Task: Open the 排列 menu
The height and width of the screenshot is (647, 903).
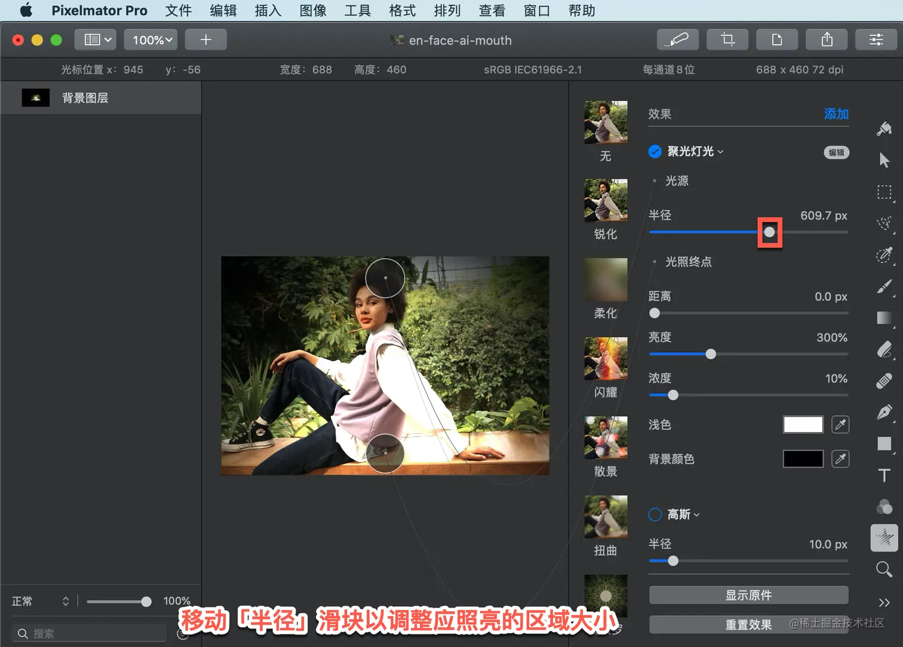Action: pyautogui.click(x=447, y=10)
